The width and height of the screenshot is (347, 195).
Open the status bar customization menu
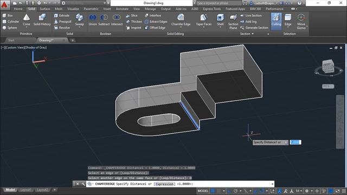[x=344, y=191]
